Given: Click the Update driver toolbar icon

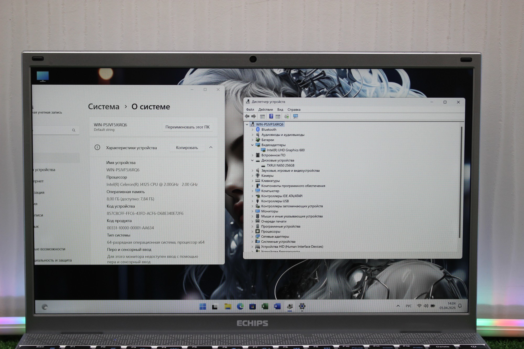Looking at the screenshot, I should point(287,116).
